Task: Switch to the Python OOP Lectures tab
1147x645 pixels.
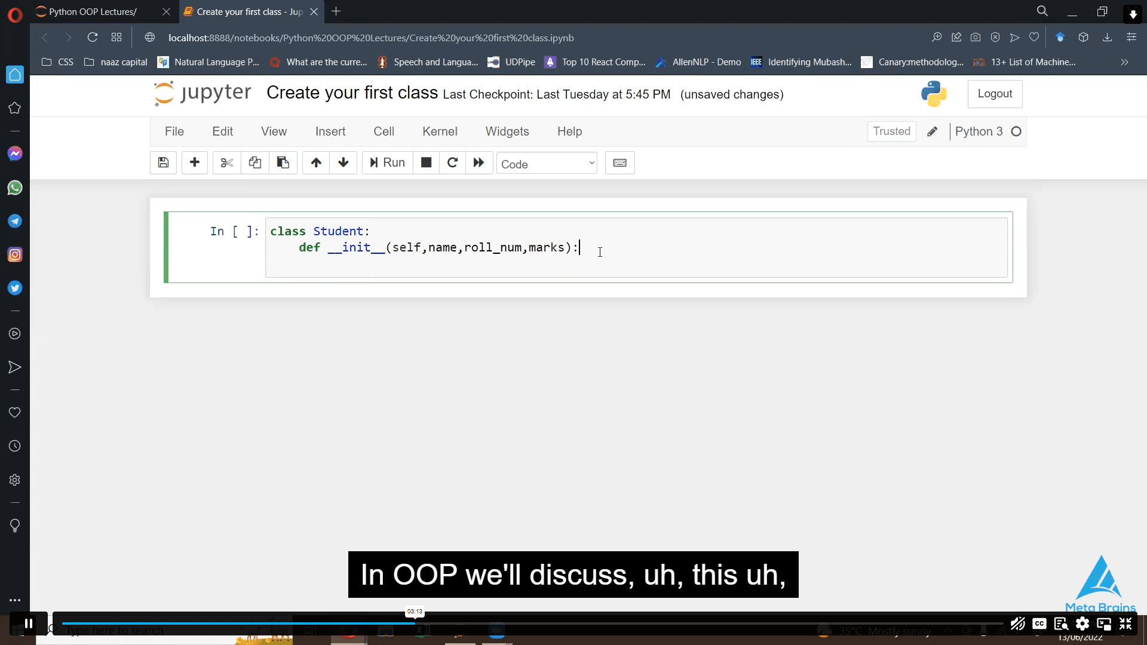Action: pyautogui.click(x=93, y=11)
